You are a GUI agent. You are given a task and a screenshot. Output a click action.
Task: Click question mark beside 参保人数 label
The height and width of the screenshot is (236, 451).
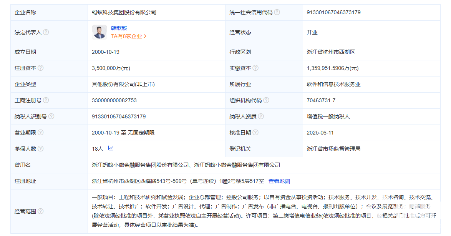[40, 149]
